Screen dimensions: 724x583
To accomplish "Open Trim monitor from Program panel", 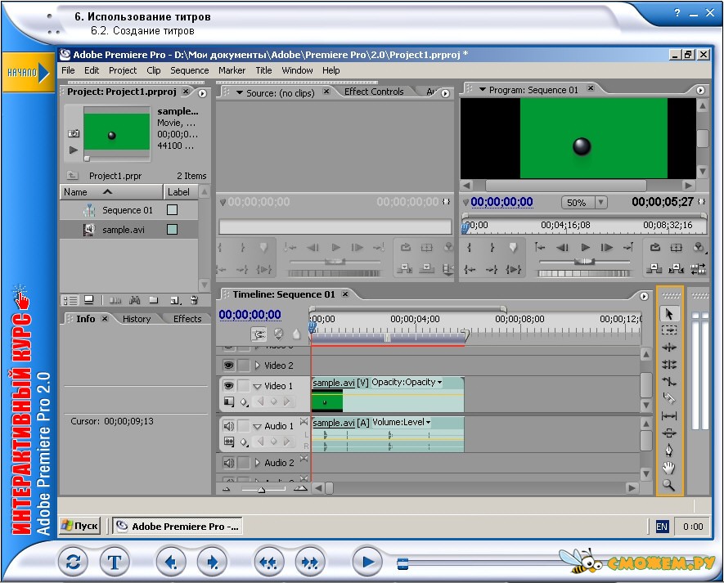I will 698,269.
